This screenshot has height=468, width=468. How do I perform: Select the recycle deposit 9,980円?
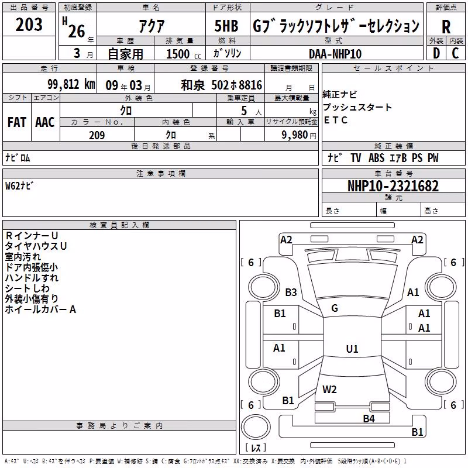299,135
